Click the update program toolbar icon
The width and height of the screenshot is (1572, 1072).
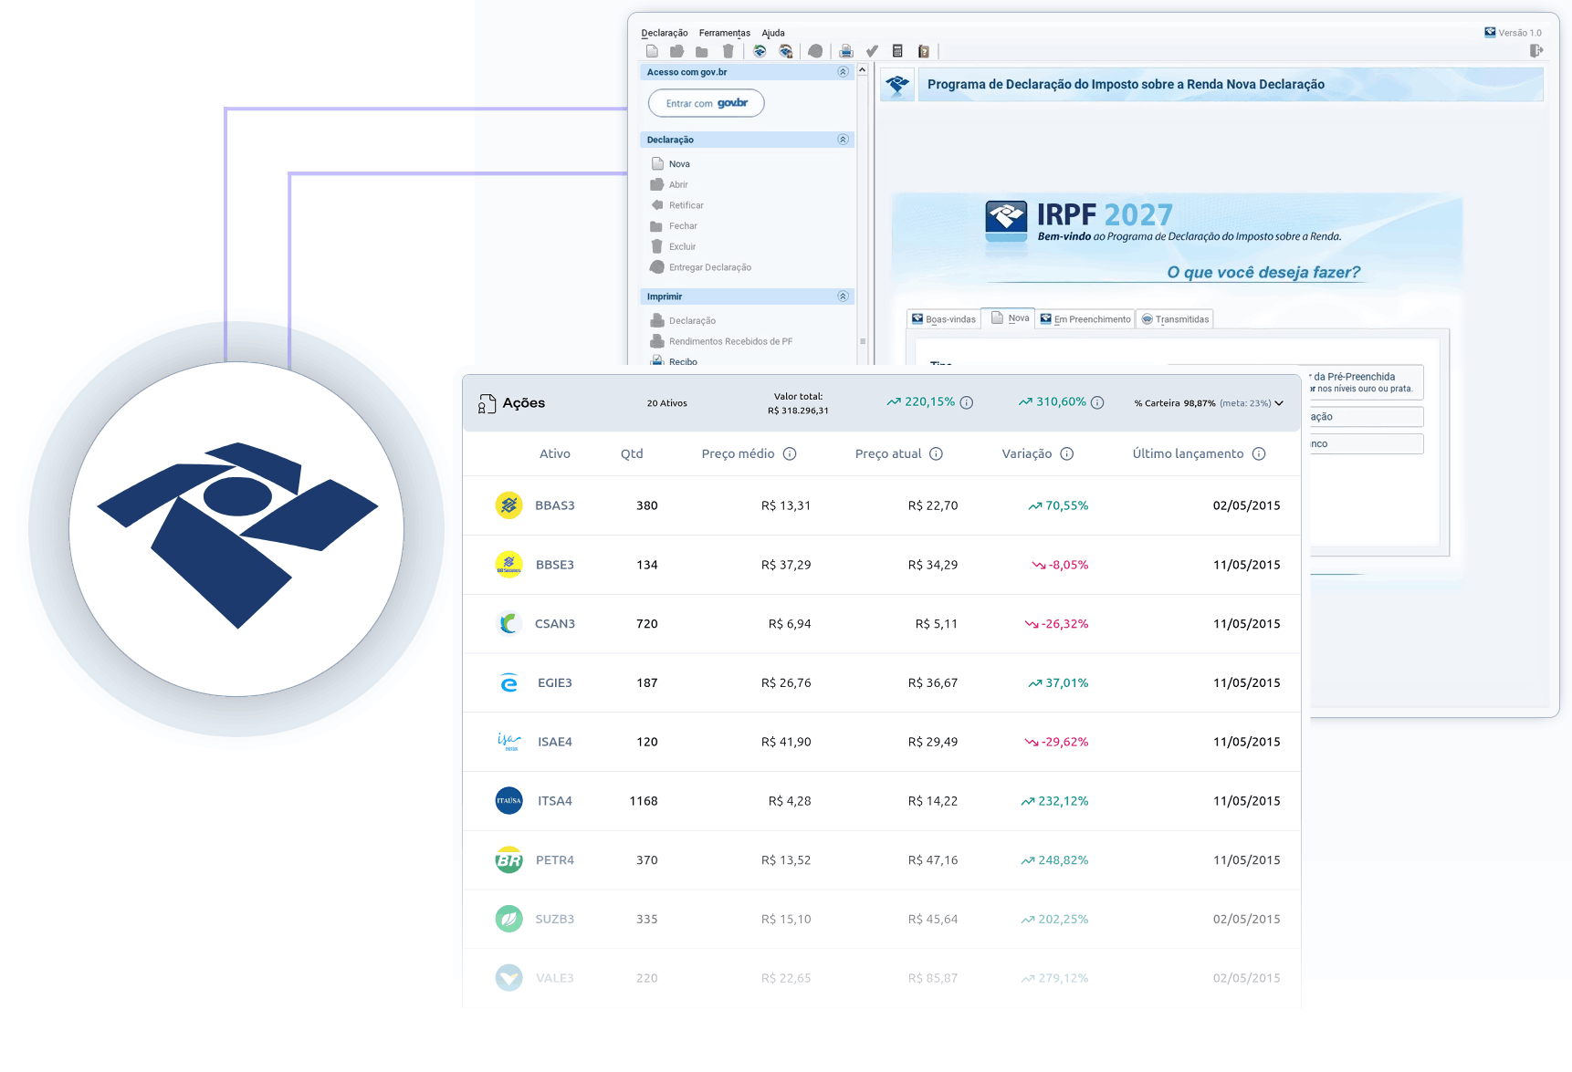(x=760, y=51)
